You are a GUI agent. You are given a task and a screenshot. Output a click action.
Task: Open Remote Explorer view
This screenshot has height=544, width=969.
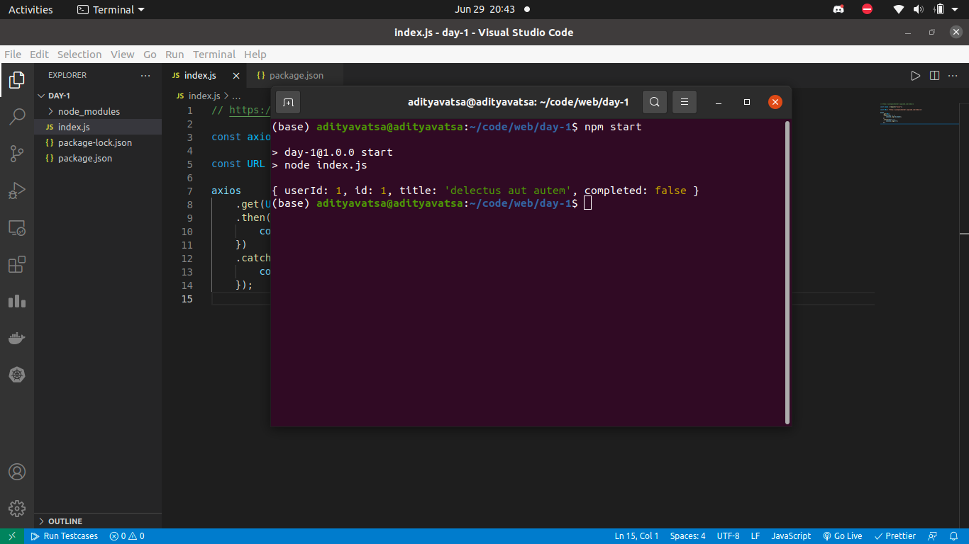click(17, 227)
